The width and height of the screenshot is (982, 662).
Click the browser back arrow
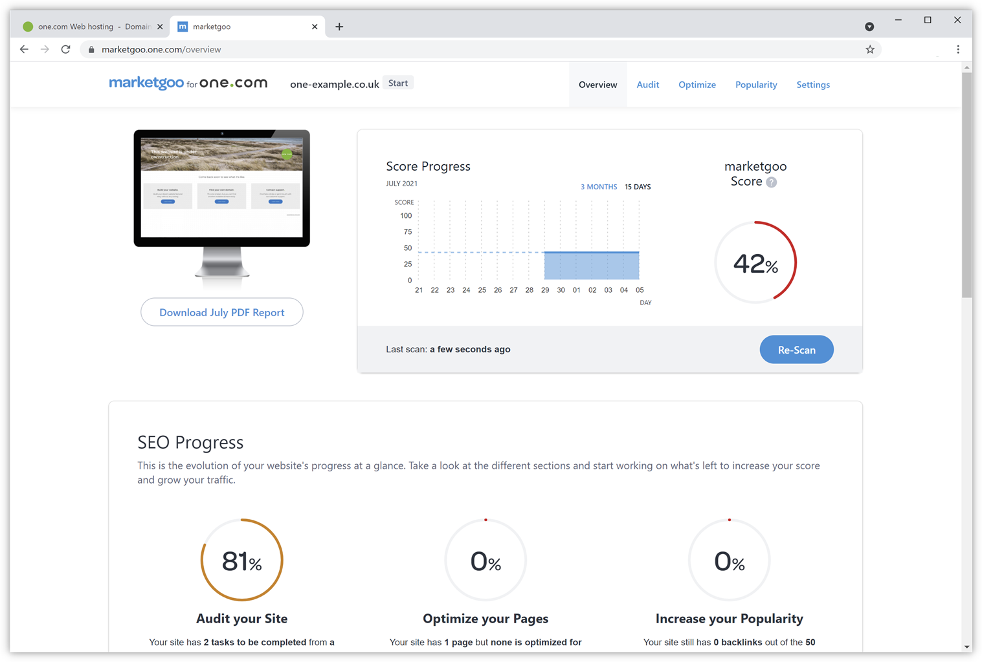[24, 49]
